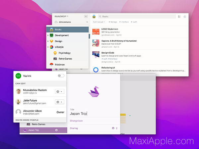
Task: Open the Design+Code thumbnail
Action: pos(96,54)
